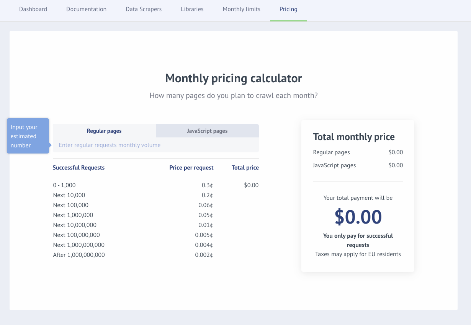Click the Regular pages price in summary
This screenshot has height=325, width=471.
pos(396,152)
